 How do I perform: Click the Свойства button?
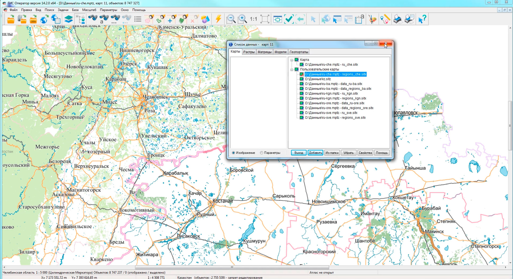coord(365,153)
